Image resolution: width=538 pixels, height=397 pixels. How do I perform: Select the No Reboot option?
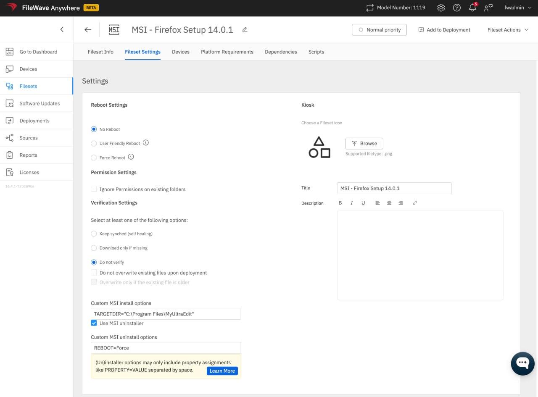[94, 129]
